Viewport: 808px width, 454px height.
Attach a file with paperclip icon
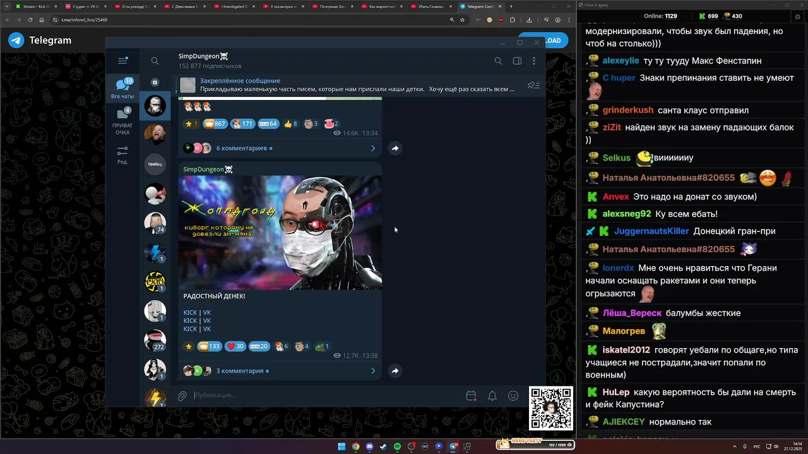182,396
